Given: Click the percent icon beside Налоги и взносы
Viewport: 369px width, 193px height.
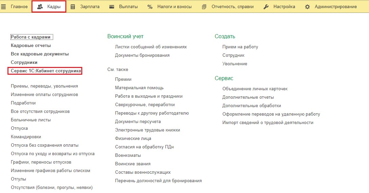Looking at the screenshot, I should [x=150, y=7].
